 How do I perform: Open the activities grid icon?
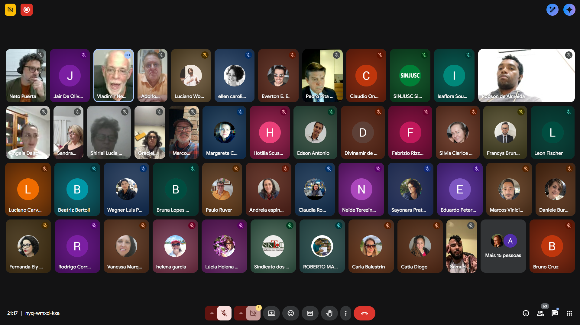tap(569, 313)
